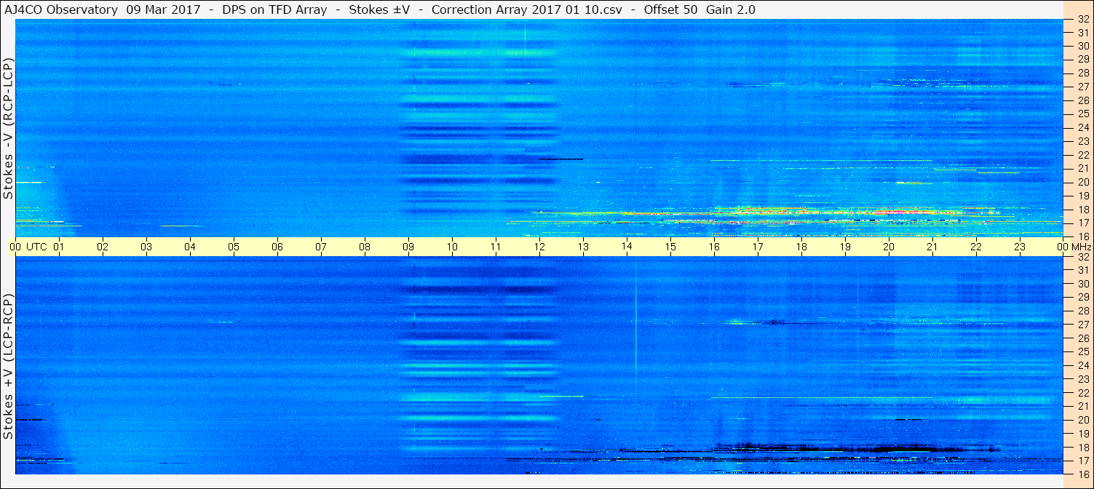
Task: Click the 'AJ4CO Observatory' title text
Action: (x=61, y=10)
